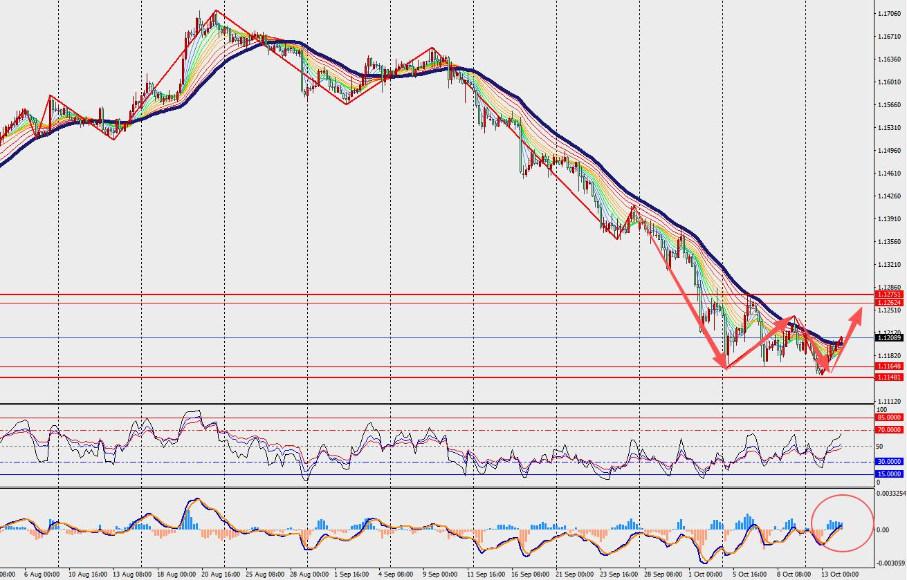Select the 28 Aug 00:00 time label
This screenshot has width=907, height=580.
click(x=311, y=574)
